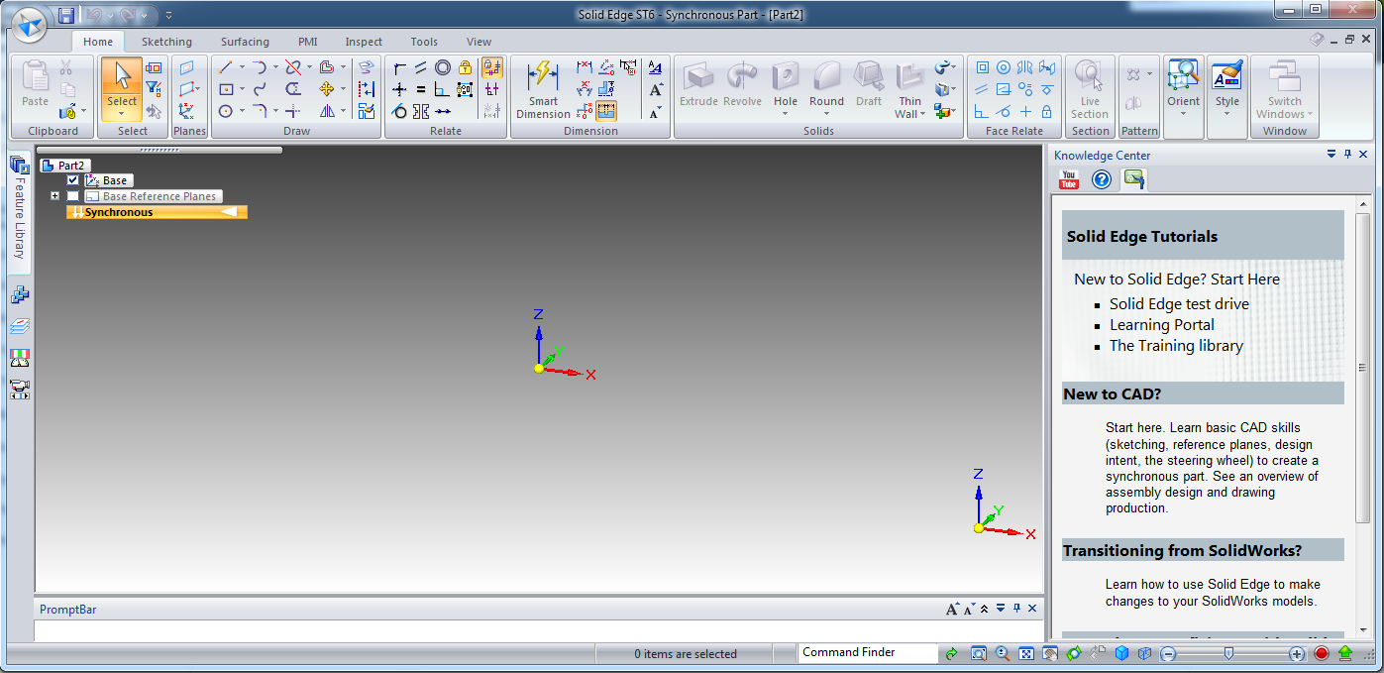Click the zoom in plus button
The width and height of the screenshot is (1384, 673).
[x=1297, y=653]
